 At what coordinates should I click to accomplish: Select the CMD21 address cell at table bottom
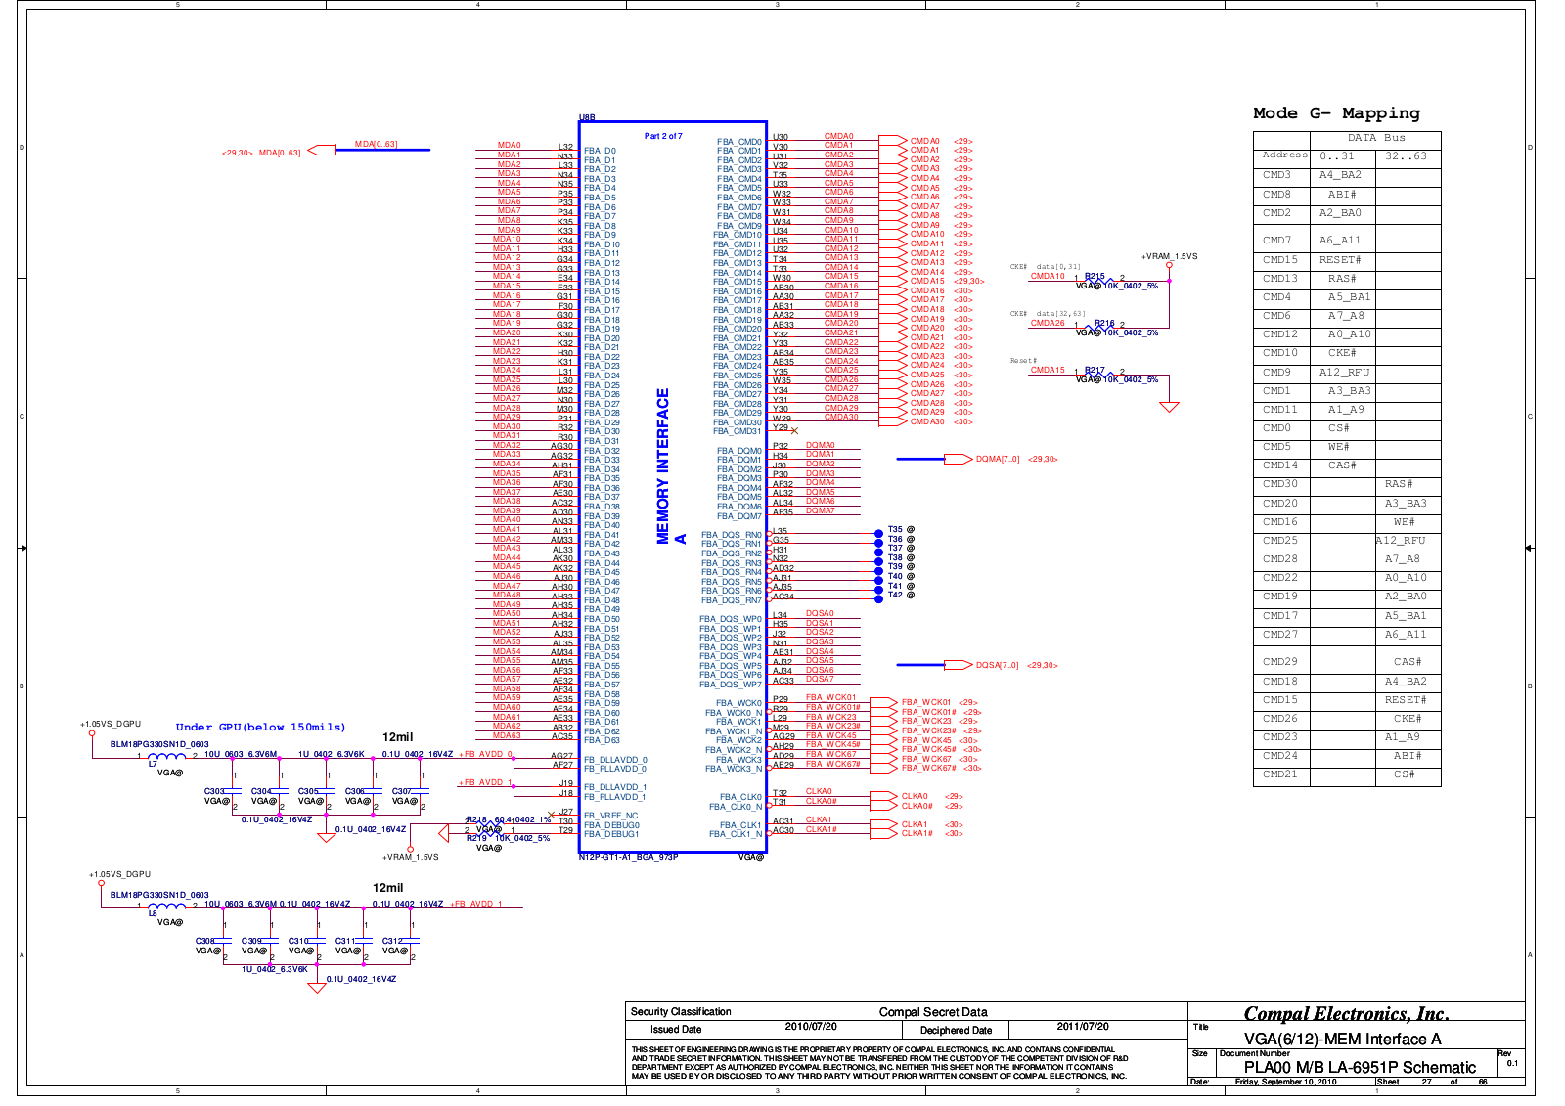point(1280,774)
